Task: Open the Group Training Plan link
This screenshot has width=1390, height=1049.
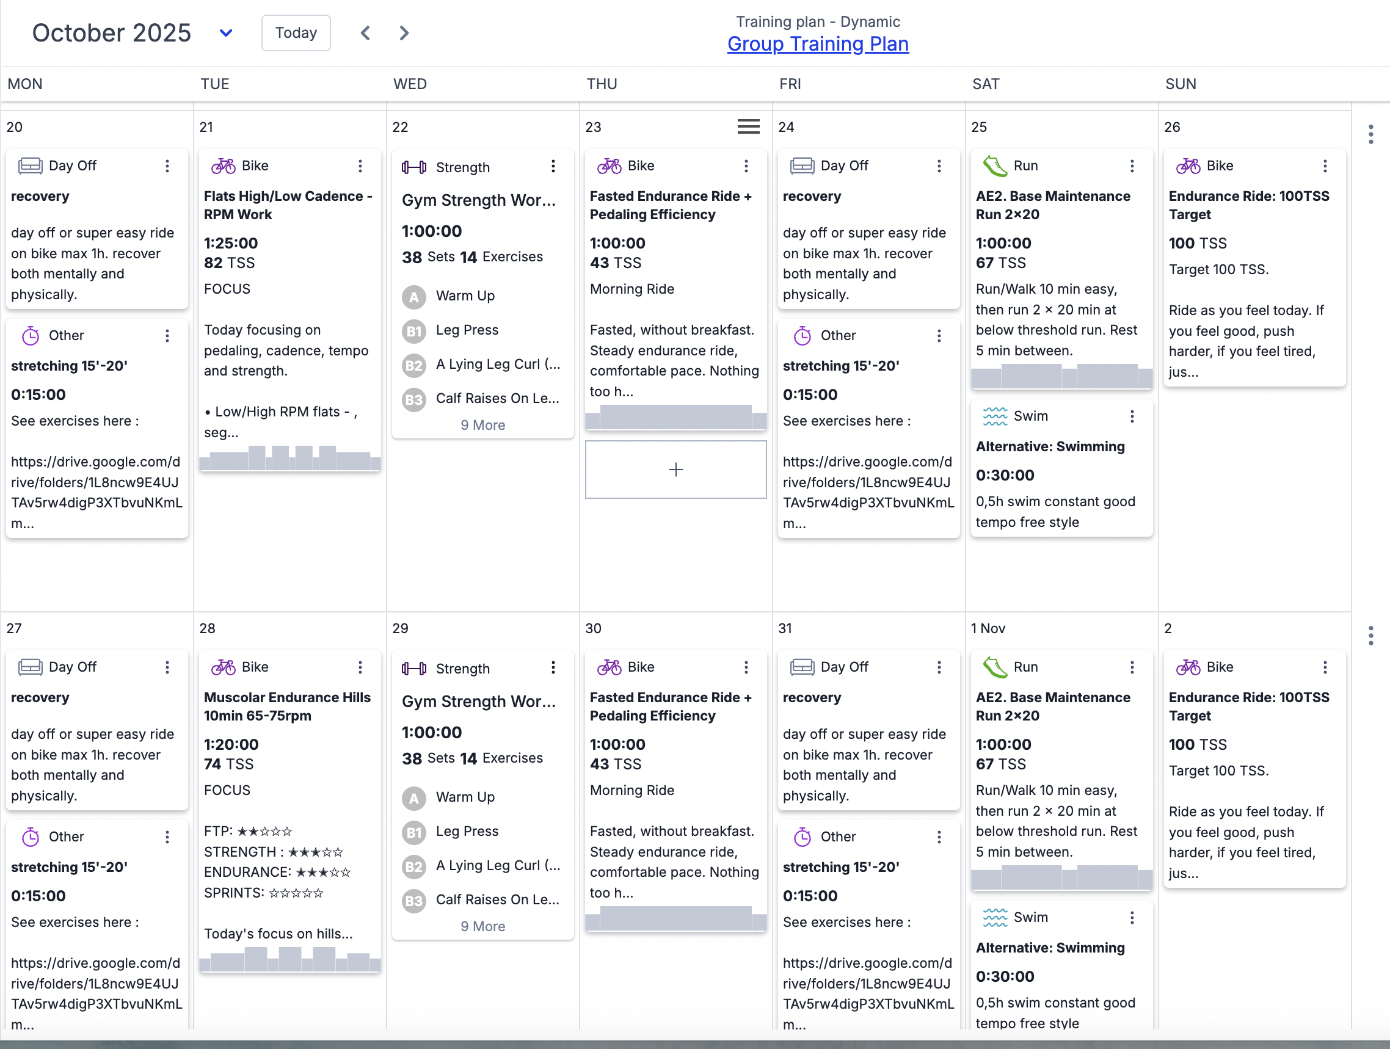Action: click(x=818, y=44)
